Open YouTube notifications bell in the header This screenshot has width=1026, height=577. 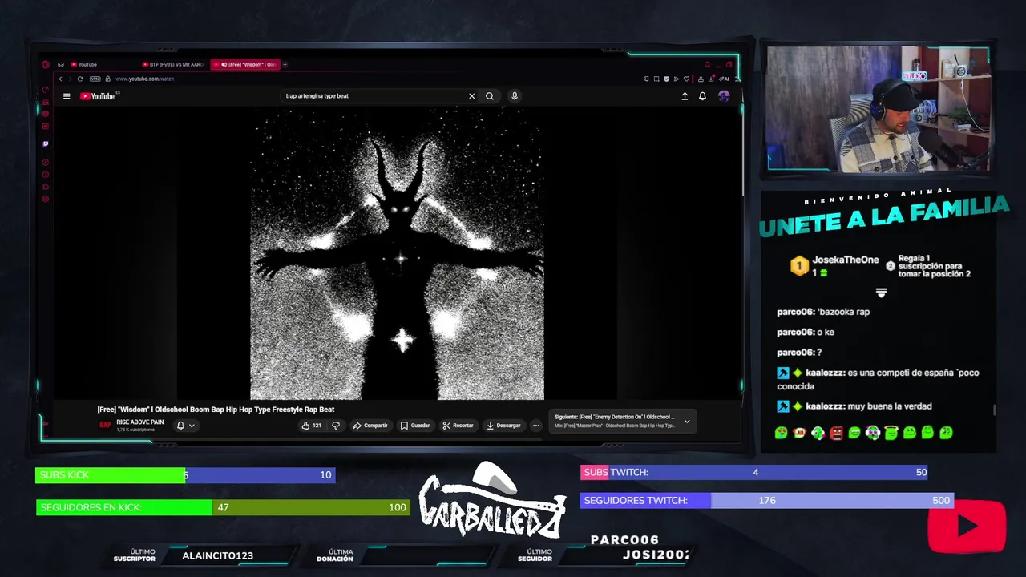pos(702,96)
